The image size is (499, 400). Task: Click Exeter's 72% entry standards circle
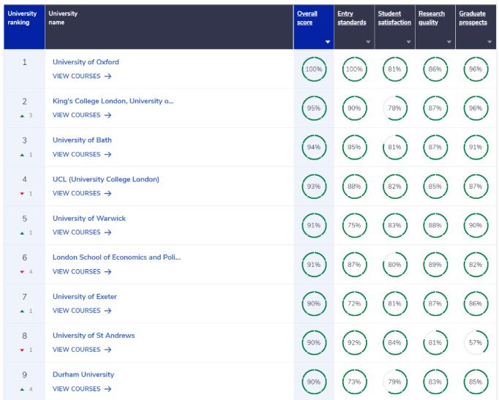[x=354, y=303]
